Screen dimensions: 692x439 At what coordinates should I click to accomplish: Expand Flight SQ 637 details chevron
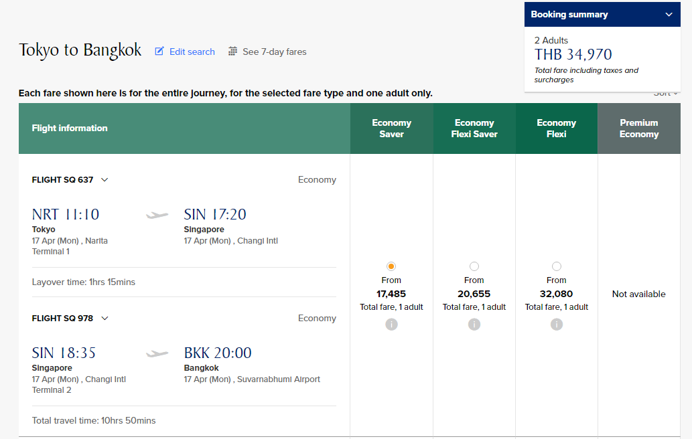pyautogui.click(x=105, y=180)
